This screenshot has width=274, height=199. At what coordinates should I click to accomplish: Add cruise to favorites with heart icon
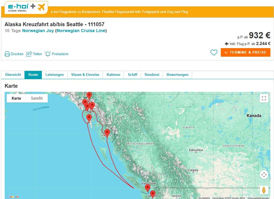point(214,53)
